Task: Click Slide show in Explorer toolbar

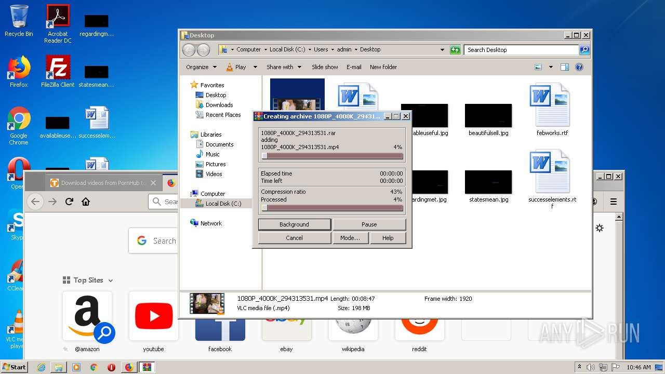Action: 325,67
